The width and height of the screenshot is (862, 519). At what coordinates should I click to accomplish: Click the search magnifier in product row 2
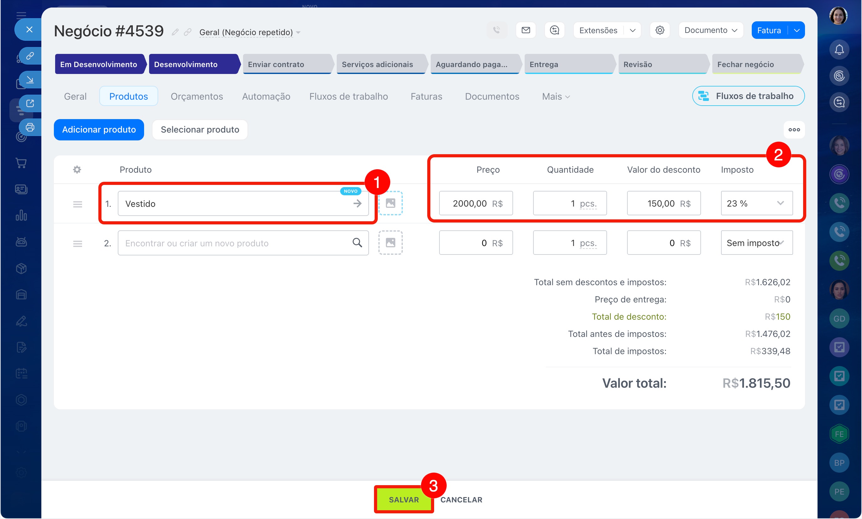(357, 243)
